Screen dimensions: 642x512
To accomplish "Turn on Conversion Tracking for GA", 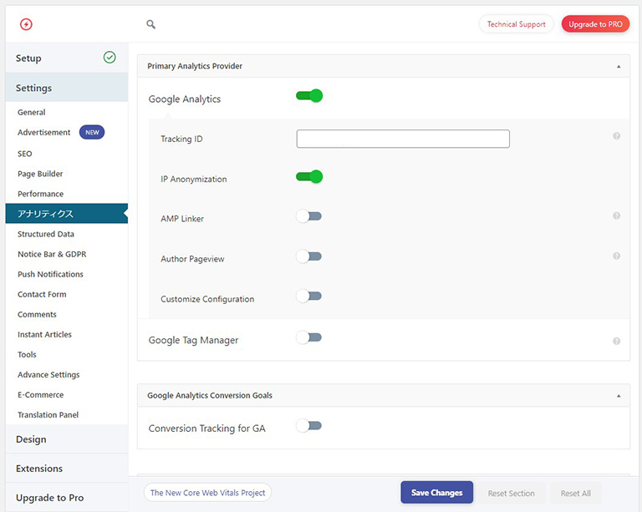I will [x=309, y=426].
